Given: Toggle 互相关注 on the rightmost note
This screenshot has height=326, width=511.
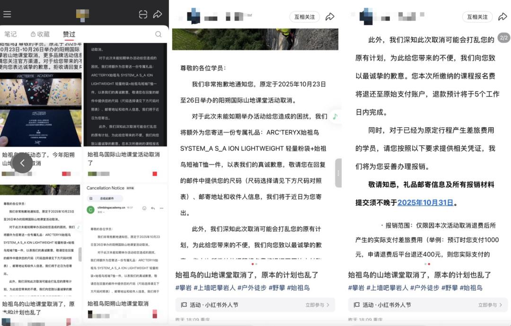Looking at the screenshot, I should [x=477, y=17].
